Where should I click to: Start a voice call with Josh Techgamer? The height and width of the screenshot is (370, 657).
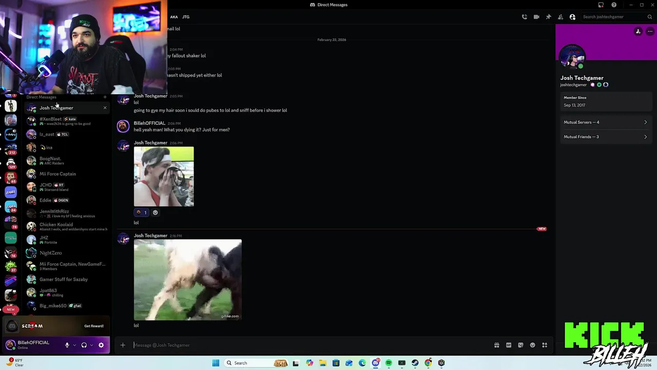click(x=524, y=17)
